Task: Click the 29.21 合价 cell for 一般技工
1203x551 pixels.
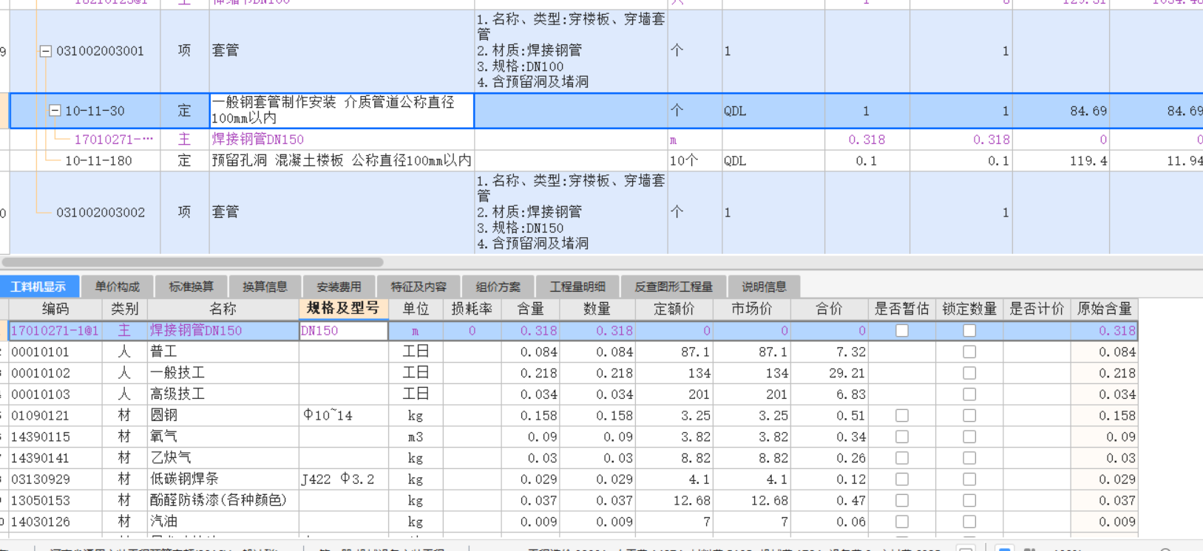Action: tap(830, 373)
